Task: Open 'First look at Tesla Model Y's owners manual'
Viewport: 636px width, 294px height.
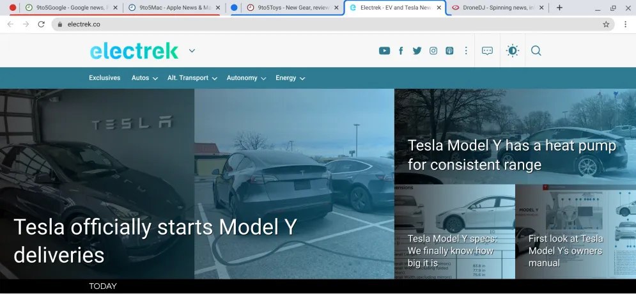Action: pyautogui.click(x=566, y=251)
